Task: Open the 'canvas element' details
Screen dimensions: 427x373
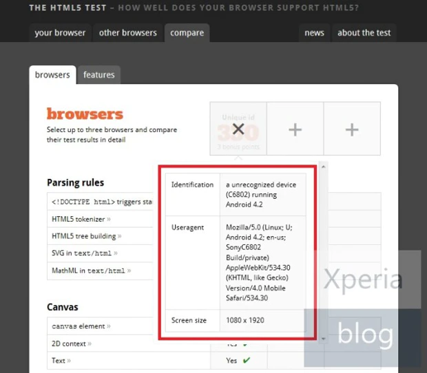Action: click(81, 326)
